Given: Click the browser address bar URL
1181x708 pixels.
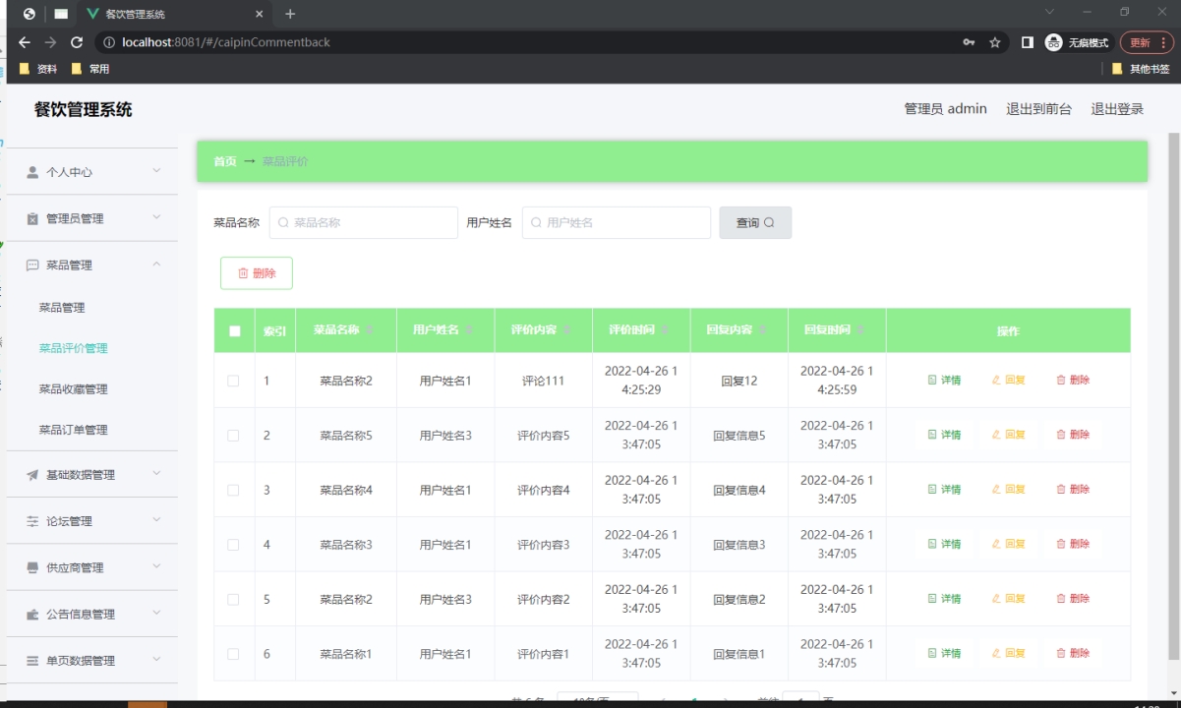Looking at the screenshot, I should [x=225, y=42].
